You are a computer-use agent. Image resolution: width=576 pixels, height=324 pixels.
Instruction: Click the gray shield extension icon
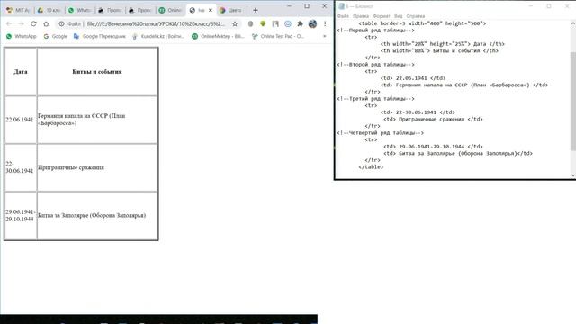pos(250,24)
